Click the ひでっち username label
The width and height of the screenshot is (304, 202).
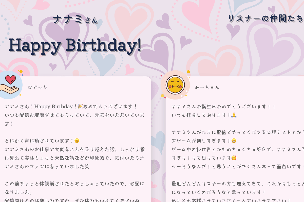(37, 87)
